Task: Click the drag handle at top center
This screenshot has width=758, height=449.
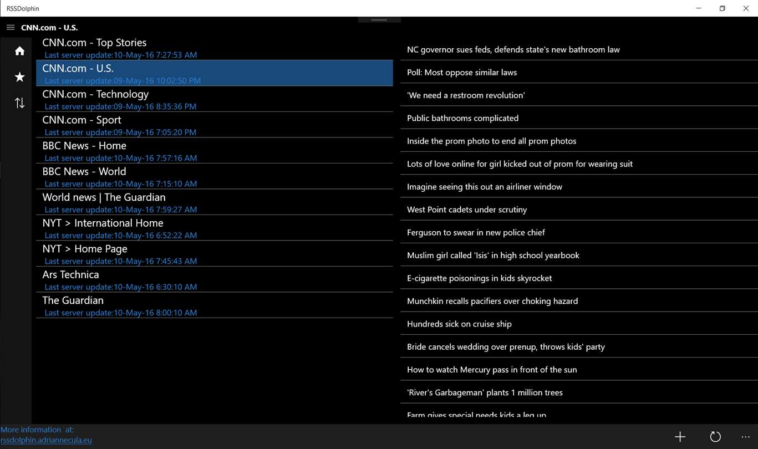Action: 379,20
